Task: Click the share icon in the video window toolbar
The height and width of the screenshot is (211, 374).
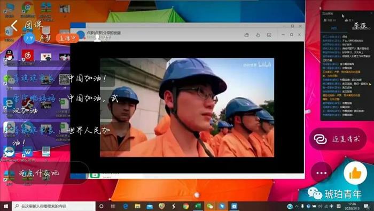Action: point(247,35)
